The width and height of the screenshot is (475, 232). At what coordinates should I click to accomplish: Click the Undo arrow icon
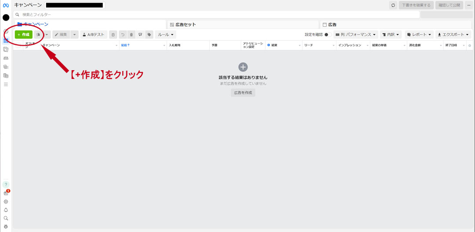pos(123,35)
